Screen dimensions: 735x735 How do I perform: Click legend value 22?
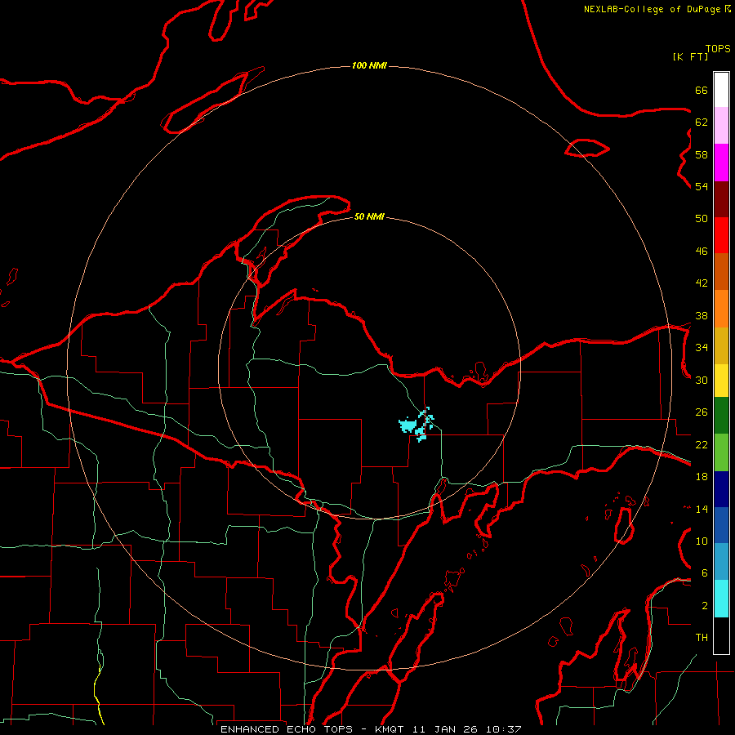pos(702,444)
